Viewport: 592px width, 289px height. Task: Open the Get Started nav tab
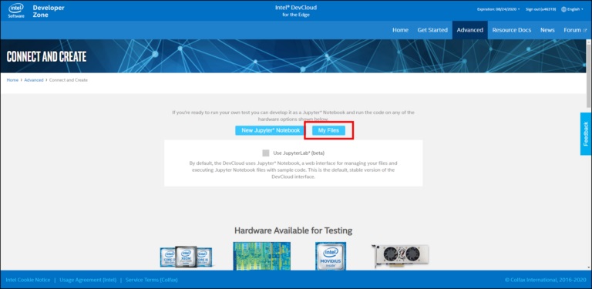[x=432, y=30]
